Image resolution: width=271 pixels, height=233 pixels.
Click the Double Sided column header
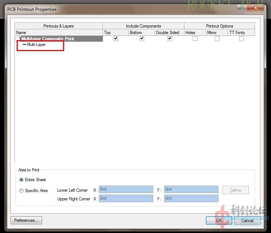(170, 33)
